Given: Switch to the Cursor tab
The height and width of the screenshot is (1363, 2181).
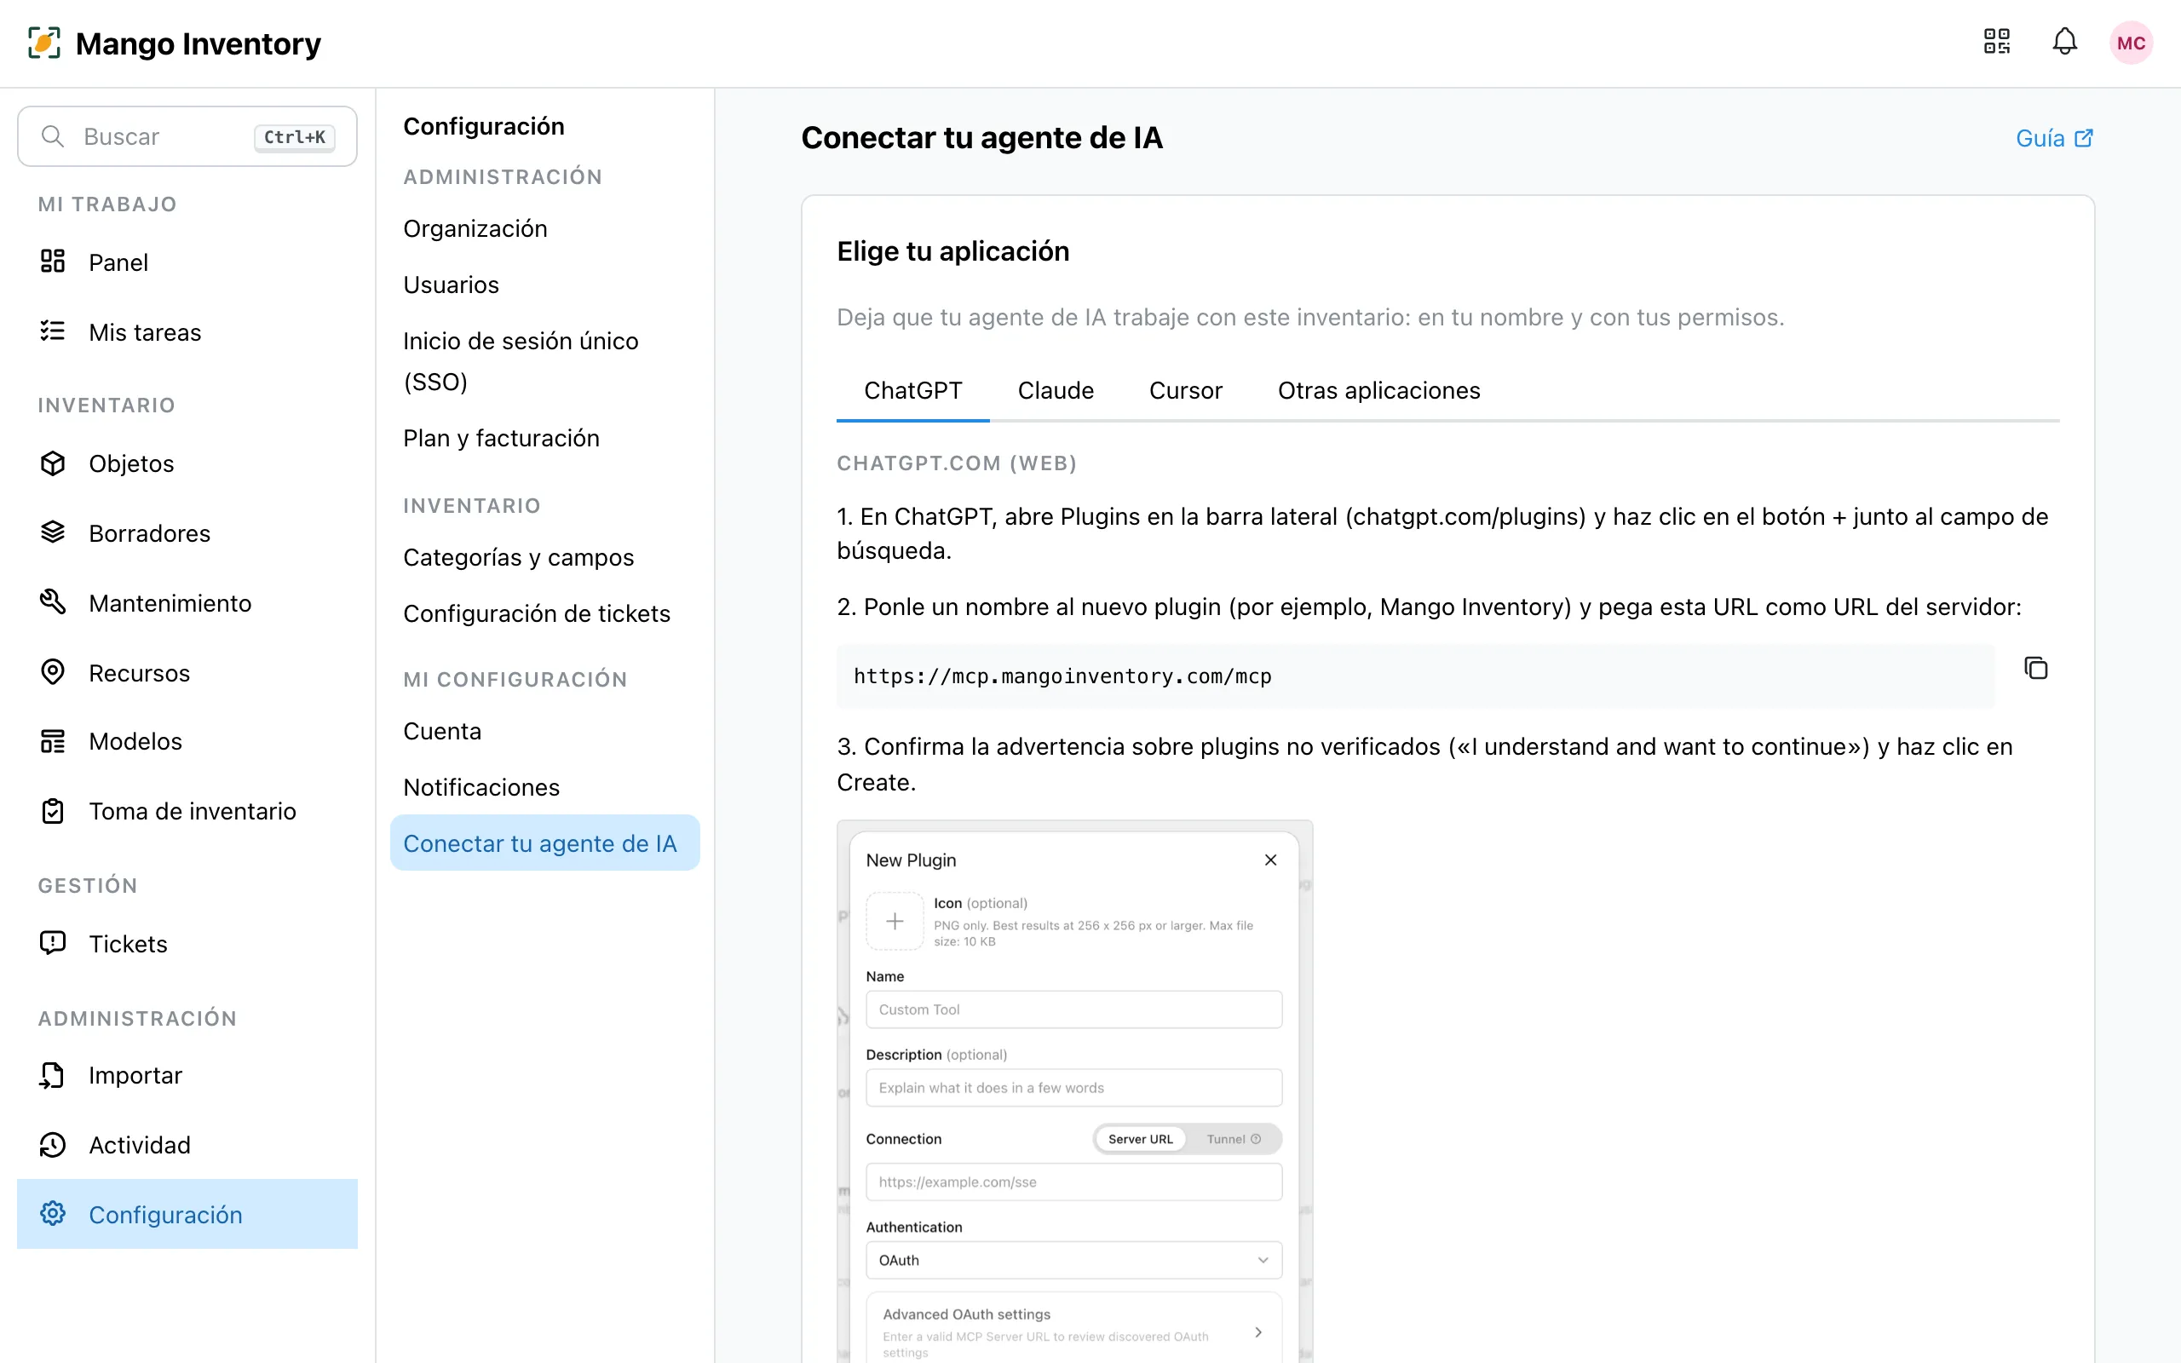Looking at the screenshot, I should (1185, 390).
